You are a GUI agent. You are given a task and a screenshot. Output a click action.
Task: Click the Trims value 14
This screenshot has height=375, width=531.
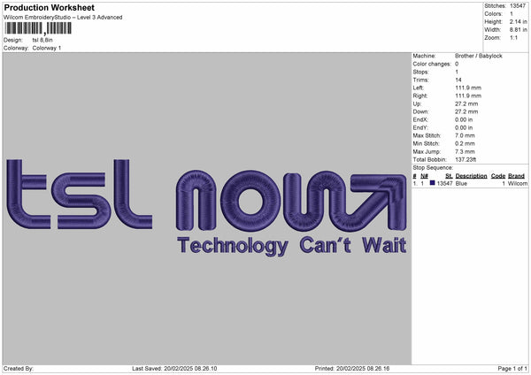pos(458,80)
